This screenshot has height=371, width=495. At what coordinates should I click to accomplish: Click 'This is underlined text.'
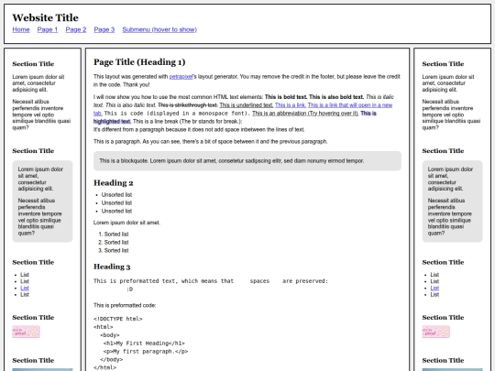point(247,105)
